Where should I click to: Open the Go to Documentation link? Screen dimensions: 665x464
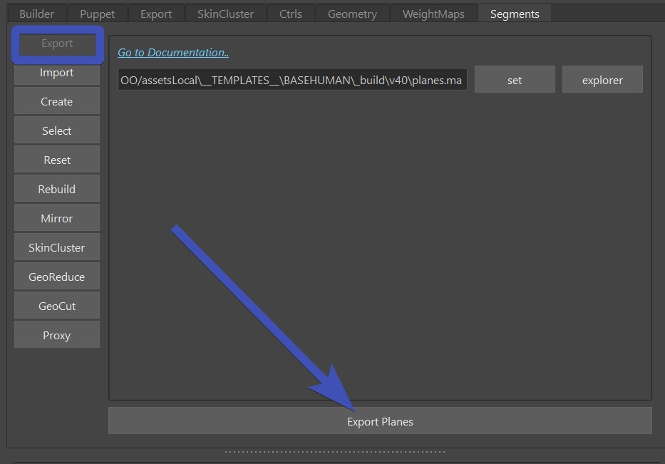[173, 52]
